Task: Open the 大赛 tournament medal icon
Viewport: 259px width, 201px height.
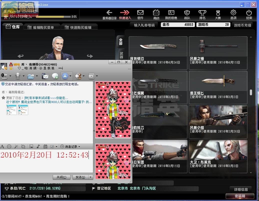Action: [218, 14]
